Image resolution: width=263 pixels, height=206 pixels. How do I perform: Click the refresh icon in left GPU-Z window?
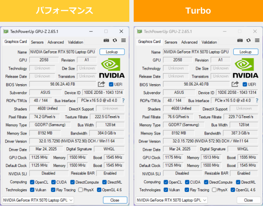point(114,40)
